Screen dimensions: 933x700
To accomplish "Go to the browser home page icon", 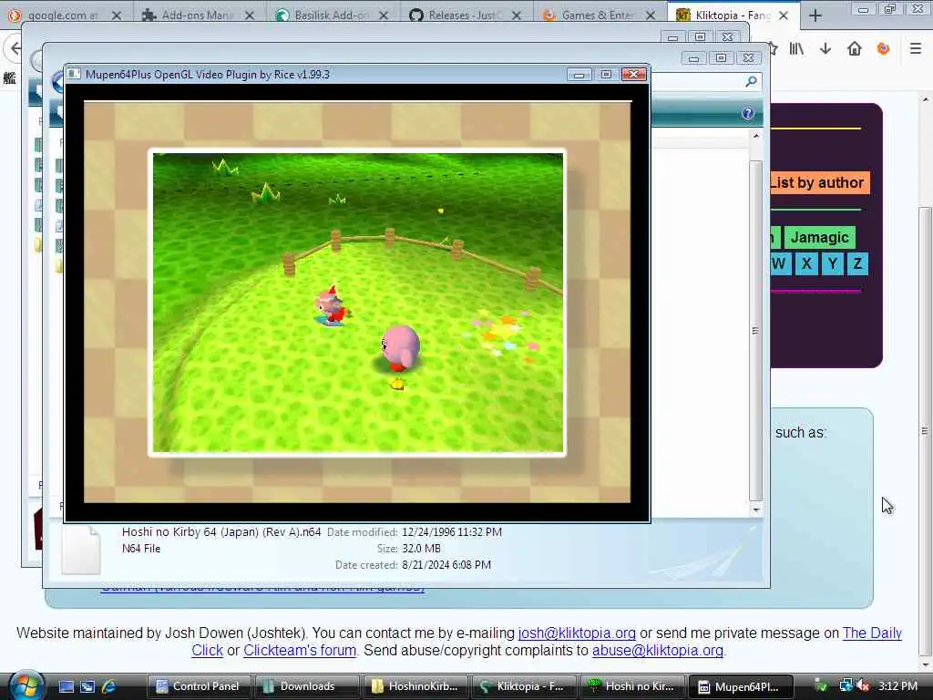I will (x=855, y=49).
